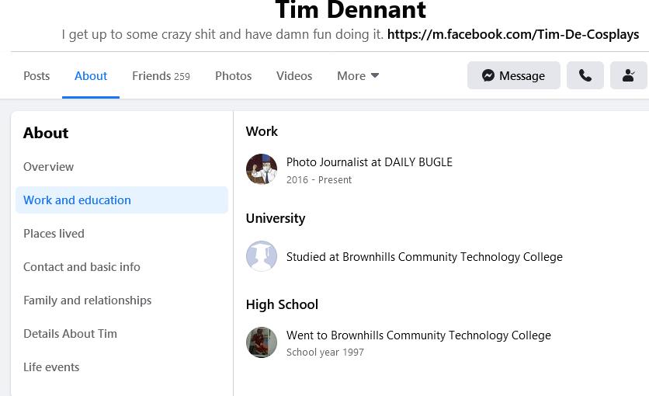The height and width of the screenshot is (396, 649).
Task: Open the Daily Bugle workplace thumbnail
Action: point(262,169)
